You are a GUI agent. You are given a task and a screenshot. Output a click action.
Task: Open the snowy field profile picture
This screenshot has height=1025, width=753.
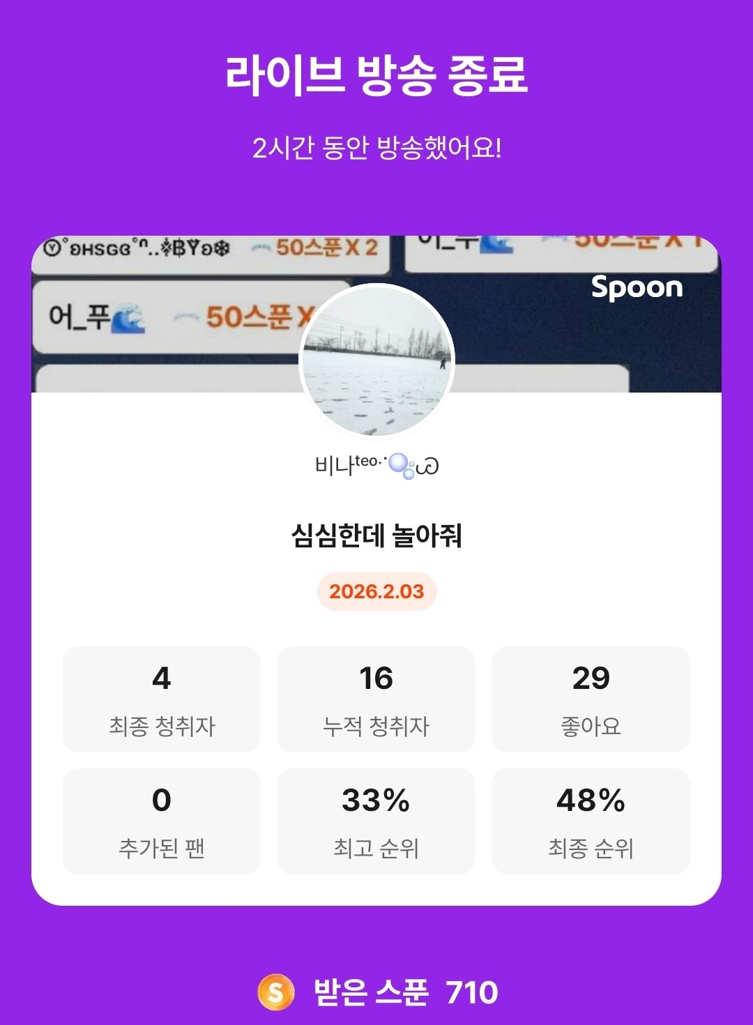tap(376, 361)
